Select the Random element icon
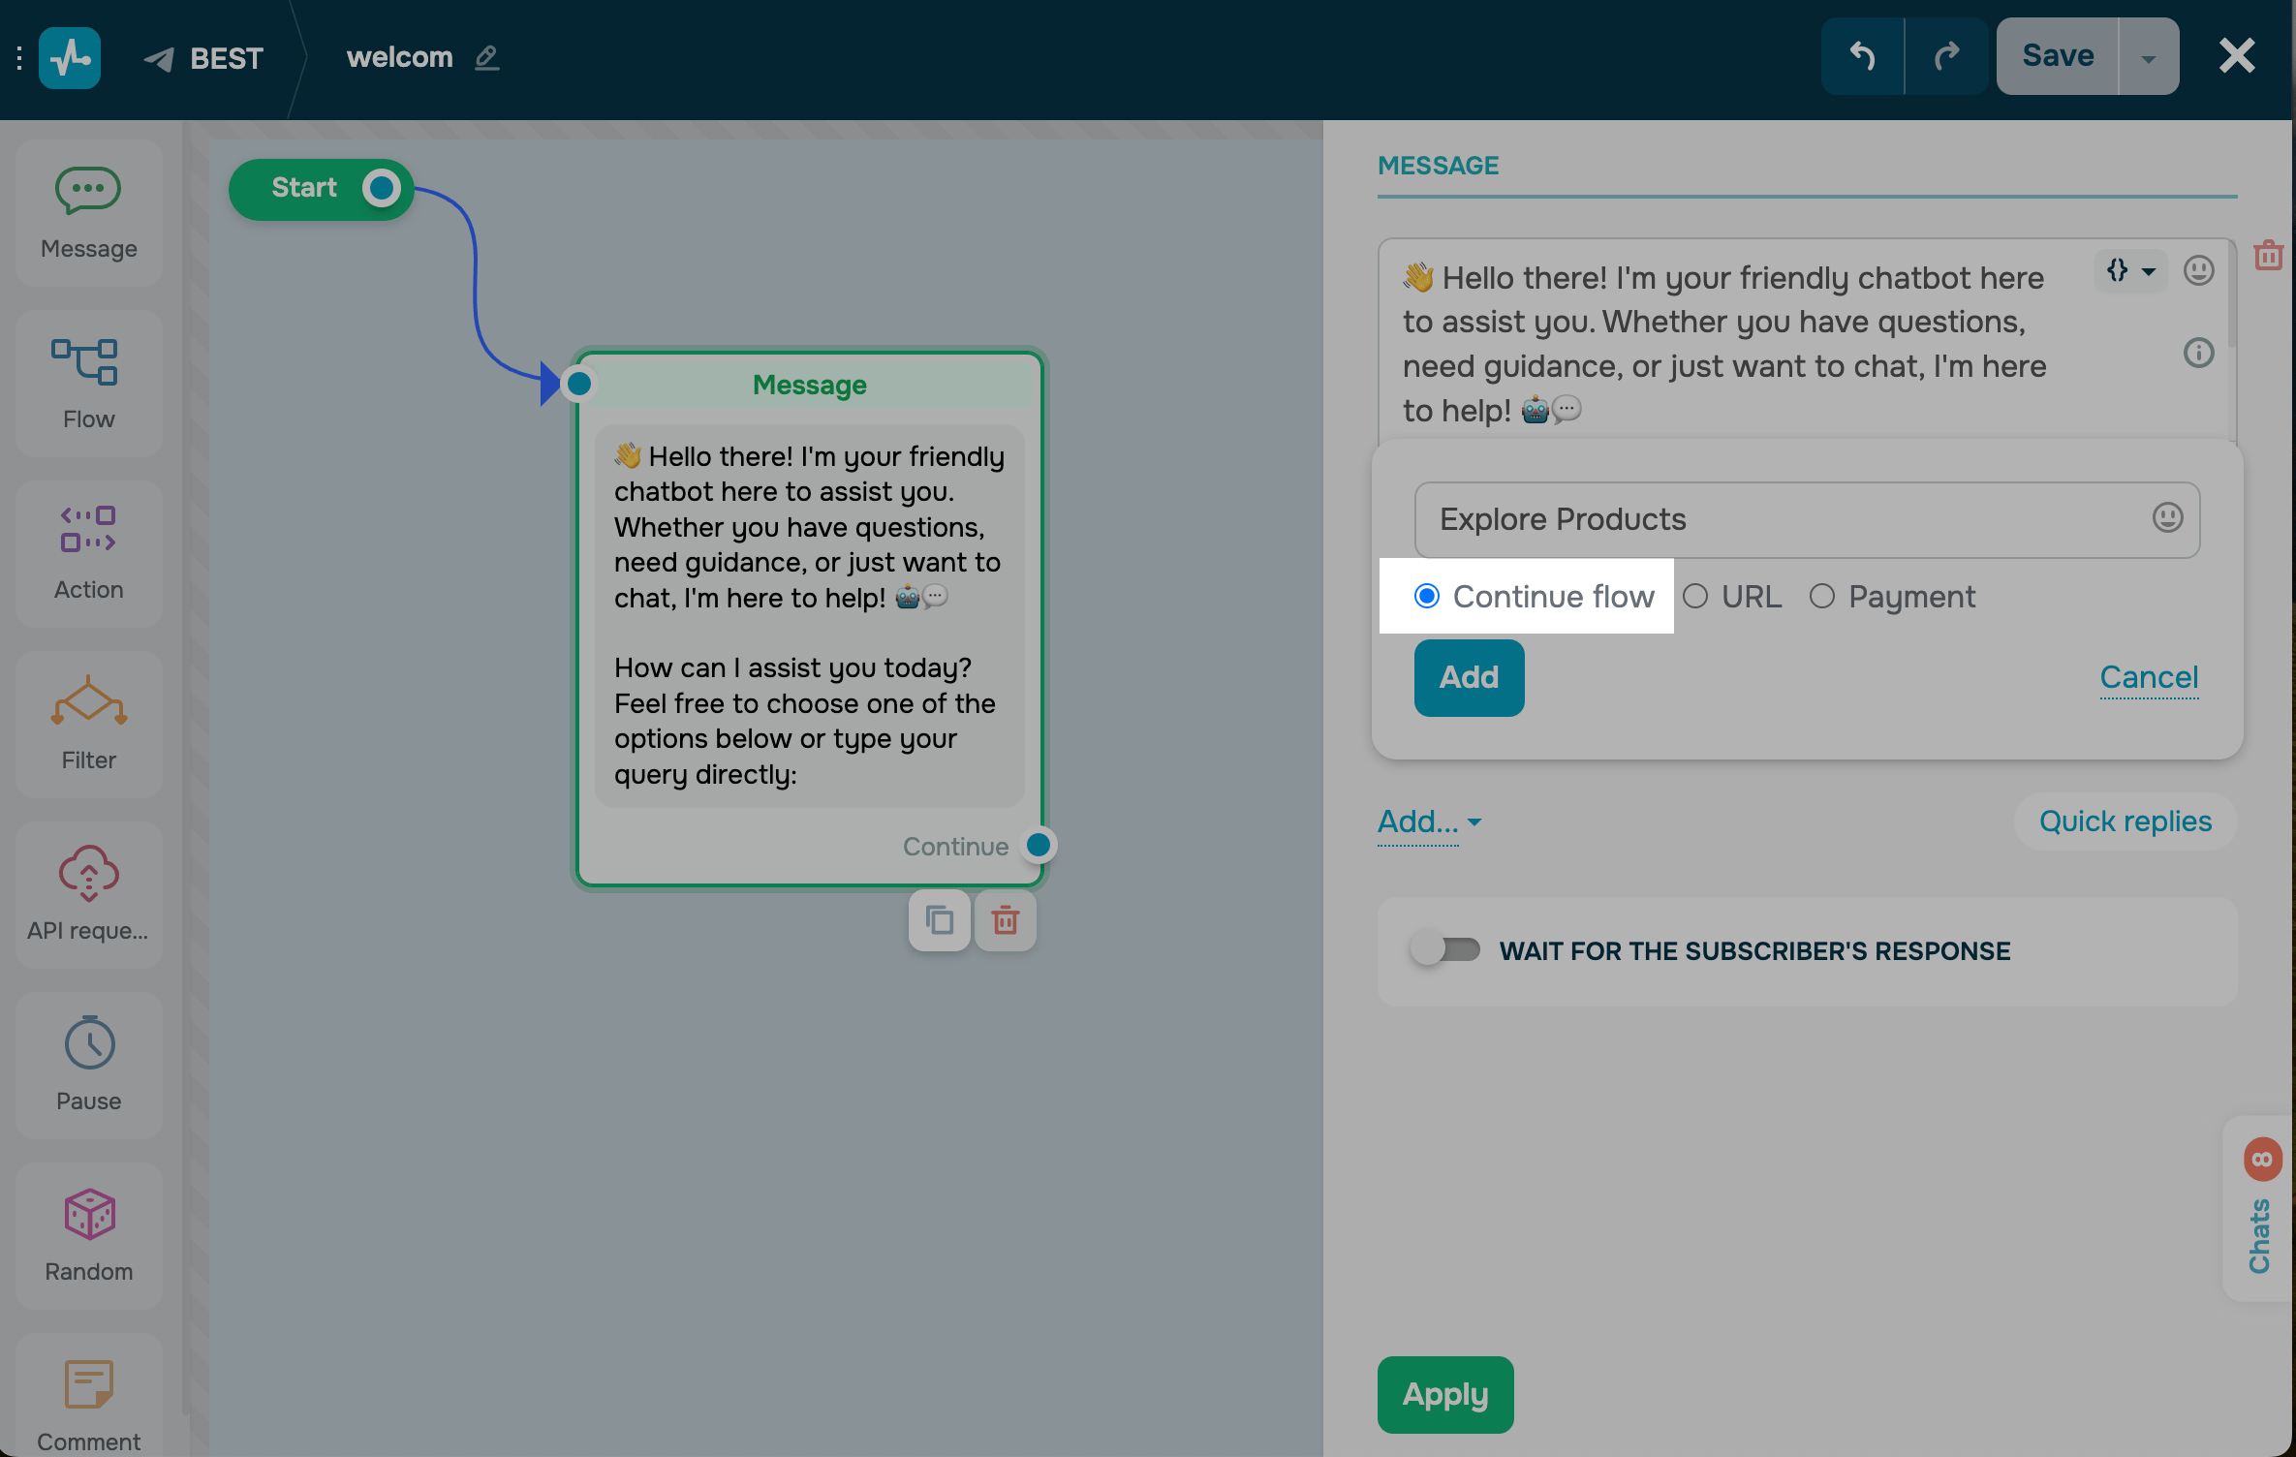This screenshot has height=1457, width=2296. tap(88, 1214)
